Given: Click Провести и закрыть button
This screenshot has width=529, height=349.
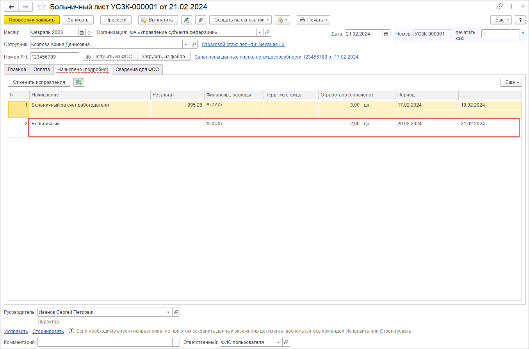Looking at the screenshot, I should (x=32, y=20).
